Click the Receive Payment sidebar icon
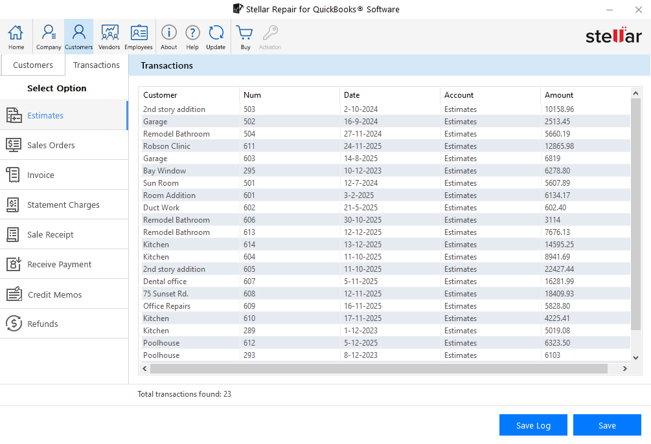Screen dimensions: 651x444 pyautogui.click(x=14, y=264)
